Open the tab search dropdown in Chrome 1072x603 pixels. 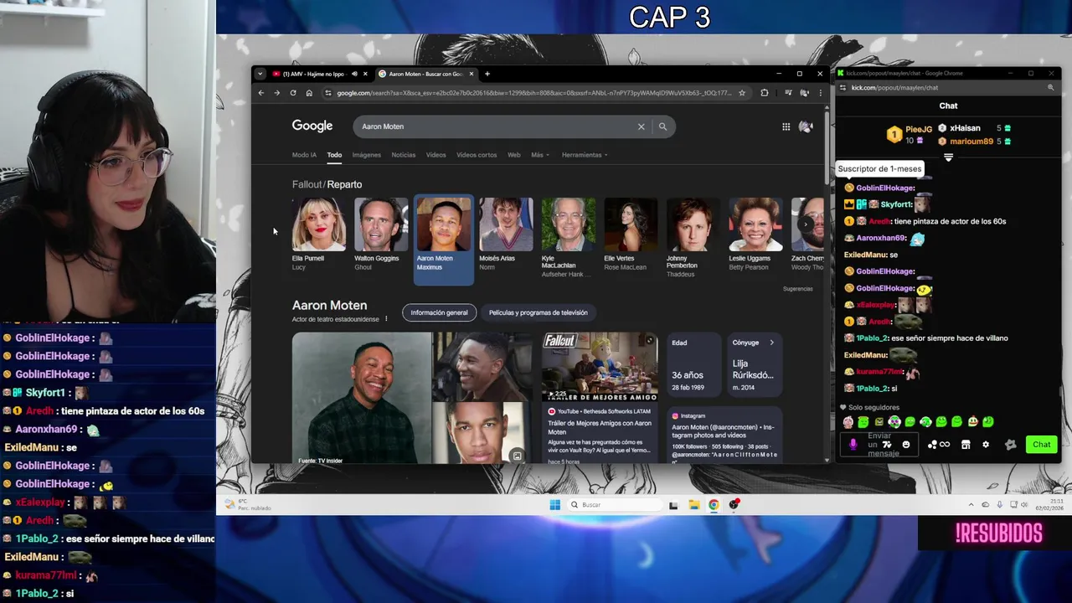260,74
